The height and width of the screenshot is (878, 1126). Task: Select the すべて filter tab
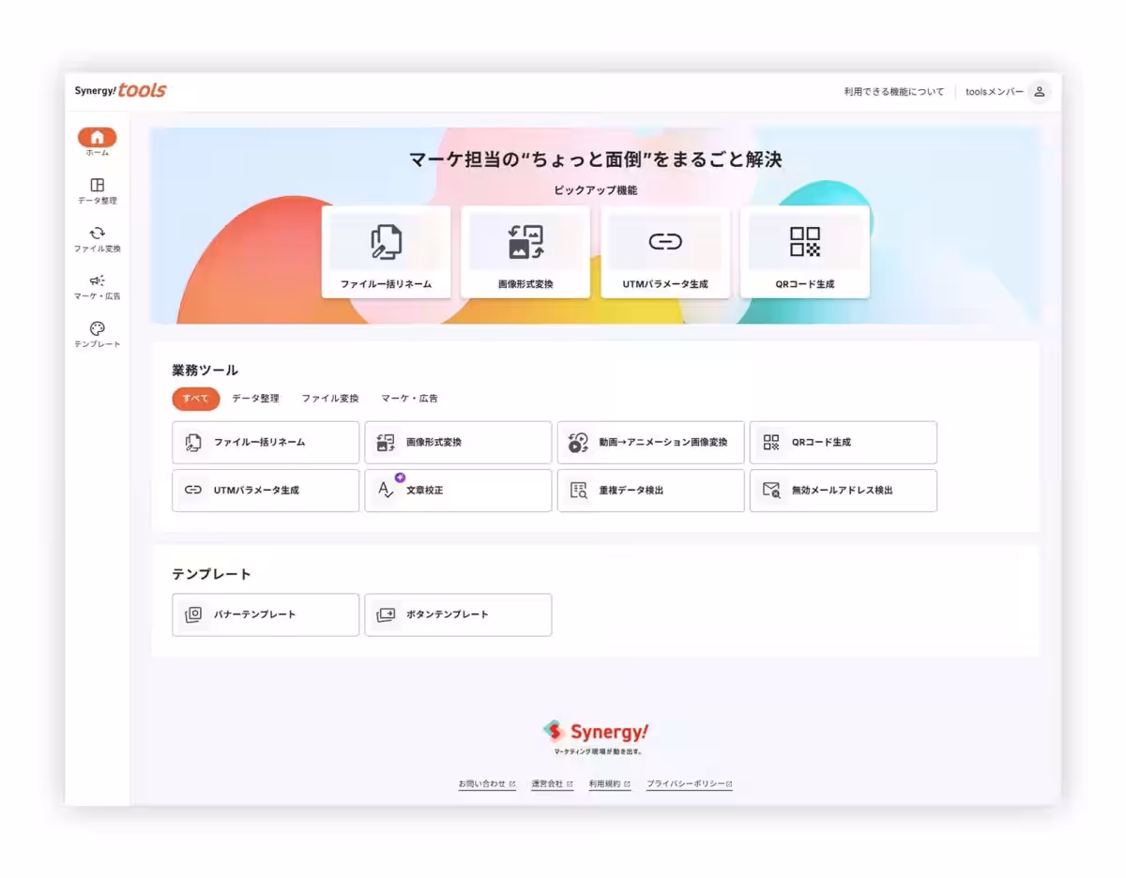[194, 399]
